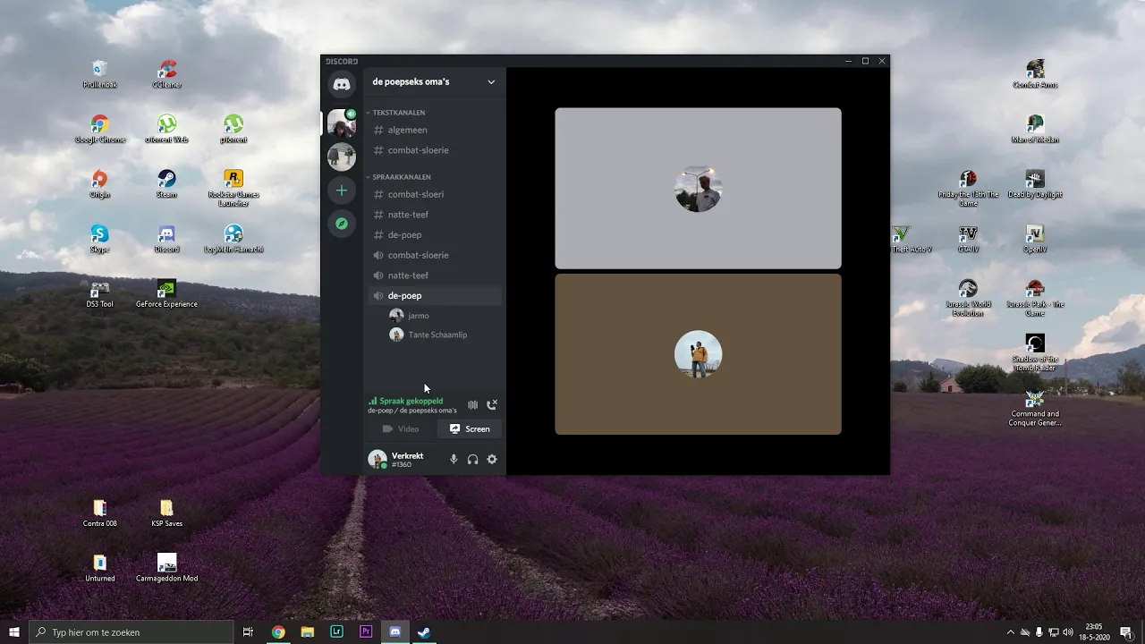
Task: Open Shadow of the Tomb Raider shortcut
Action: pos(1035,352)
